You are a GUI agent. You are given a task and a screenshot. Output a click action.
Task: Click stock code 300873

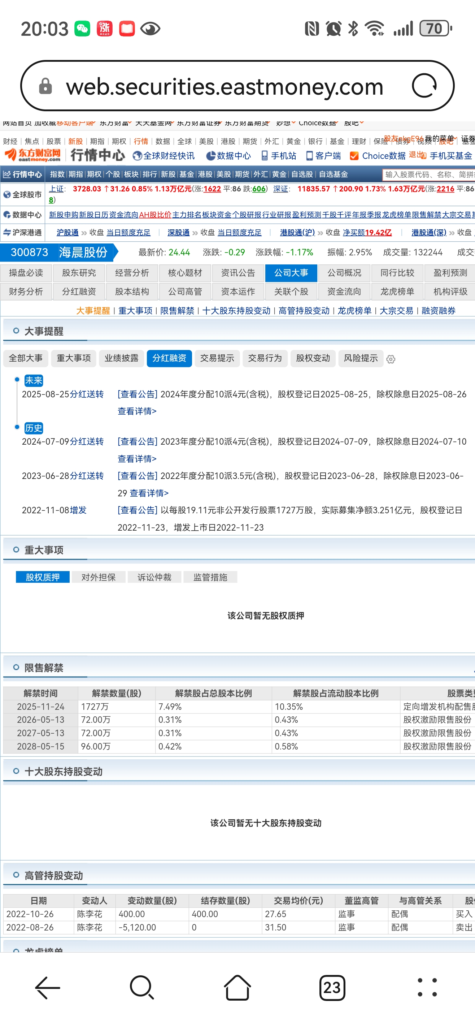click(29, 252)
